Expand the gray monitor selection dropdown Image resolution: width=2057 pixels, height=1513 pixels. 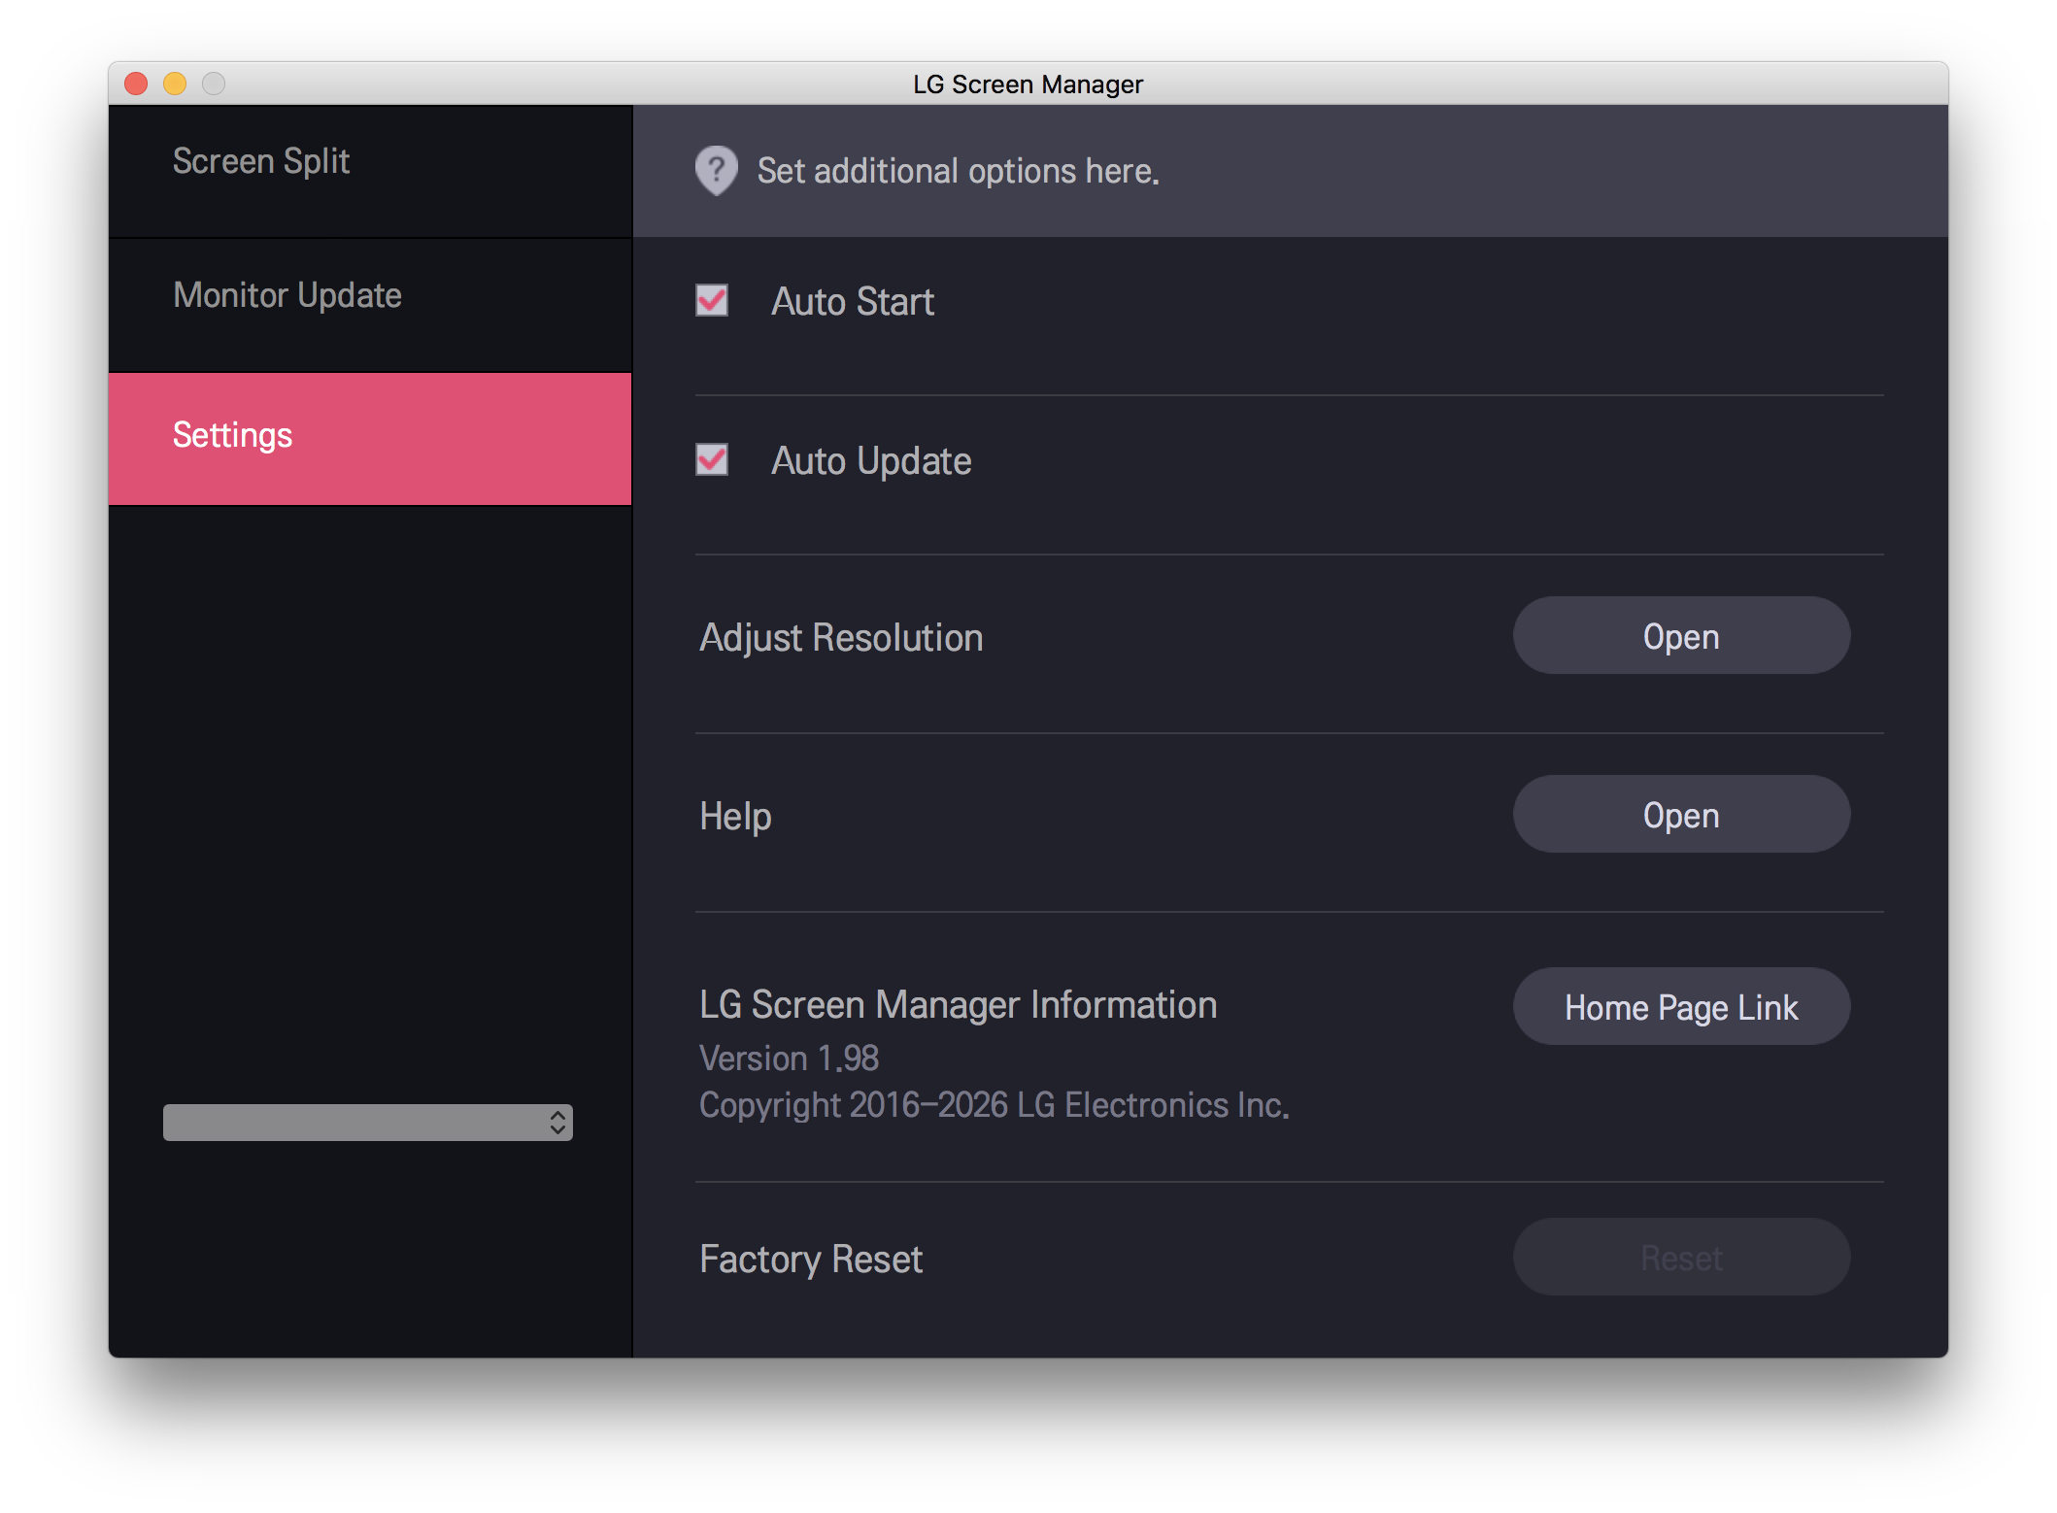pos(367,1123)
